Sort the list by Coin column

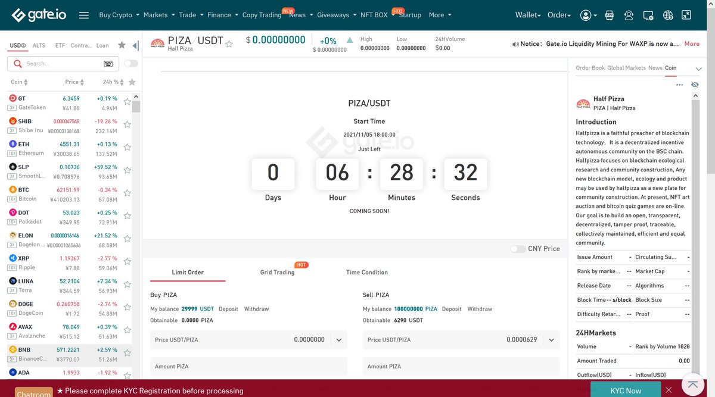19,82
